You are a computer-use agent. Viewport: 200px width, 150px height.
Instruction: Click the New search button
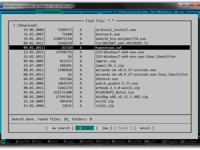60,128
